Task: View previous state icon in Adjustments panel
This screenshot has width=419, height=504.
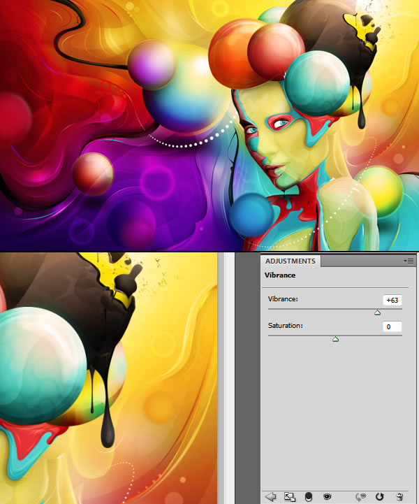Action: (x=361, y=496)
